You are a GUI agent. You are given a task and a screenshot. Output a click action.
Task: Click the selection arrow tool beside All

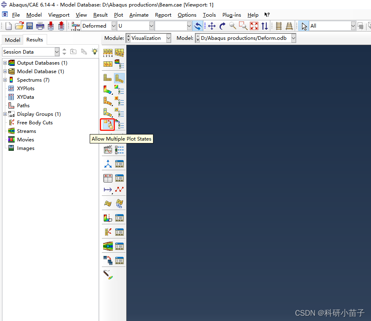[304, 26]
